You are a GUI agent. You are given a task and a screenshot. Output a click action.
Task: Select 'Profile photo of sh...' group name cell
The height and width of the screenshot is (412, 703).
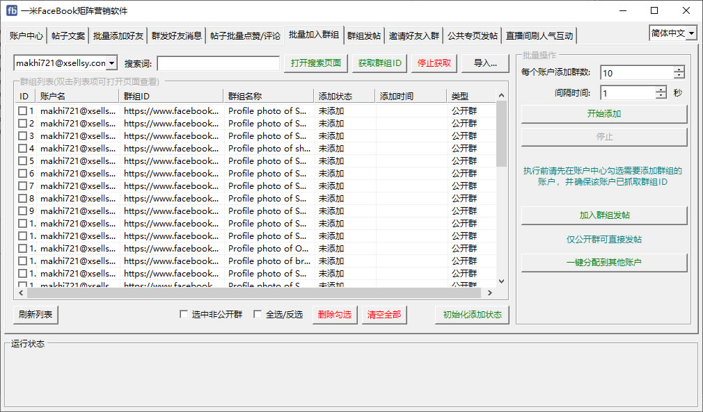click(x=269, y=148)
